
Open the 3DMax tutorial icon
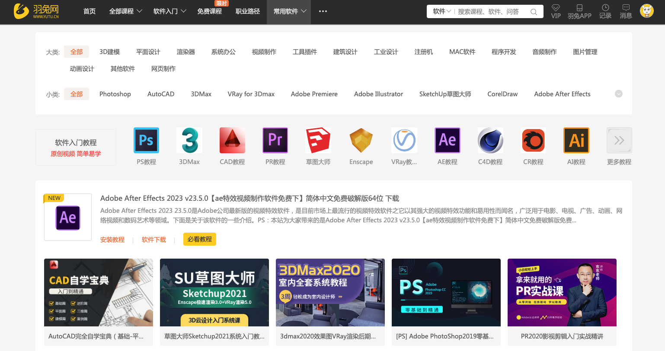click(189, 140)
